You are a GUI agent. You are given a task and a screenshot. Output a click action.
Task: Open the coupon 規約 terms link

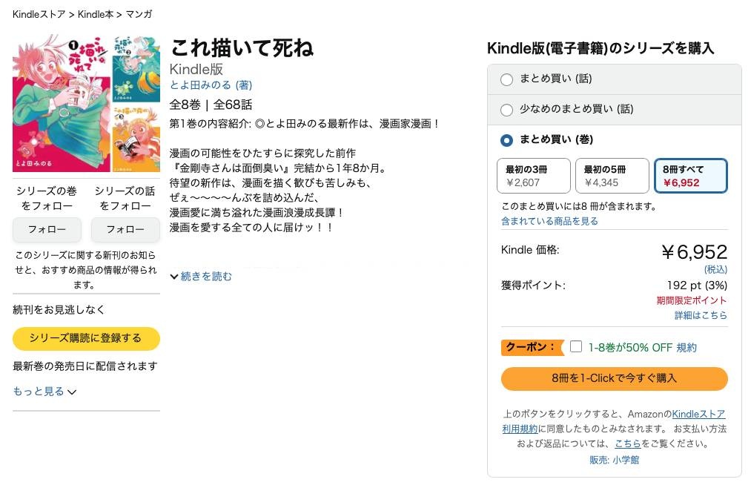687,348
